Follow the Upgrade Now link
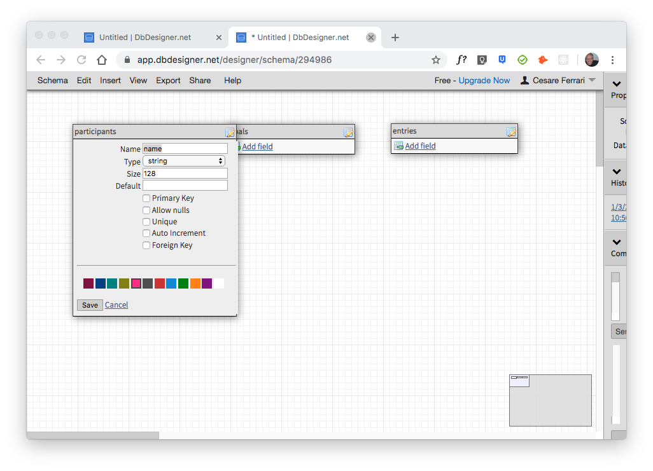 pos(484,81)
